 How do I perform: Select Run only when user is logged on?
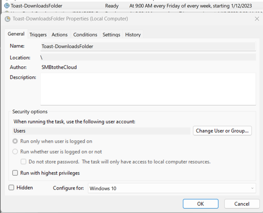[15, 141]
